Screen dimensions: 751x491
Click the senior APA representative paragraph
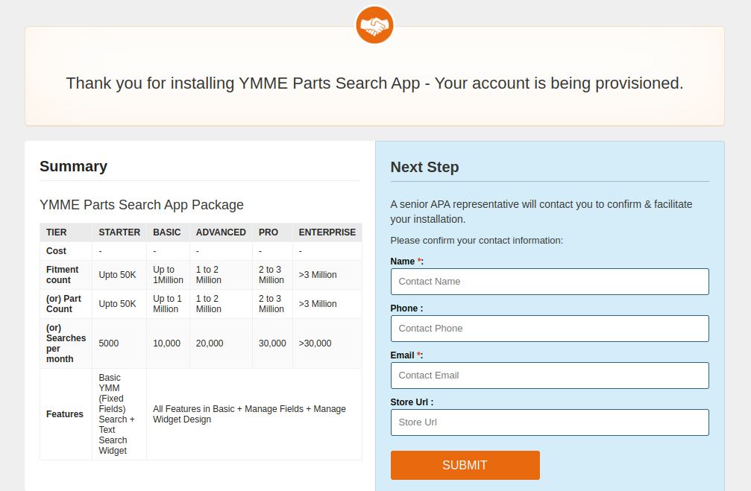541,212
